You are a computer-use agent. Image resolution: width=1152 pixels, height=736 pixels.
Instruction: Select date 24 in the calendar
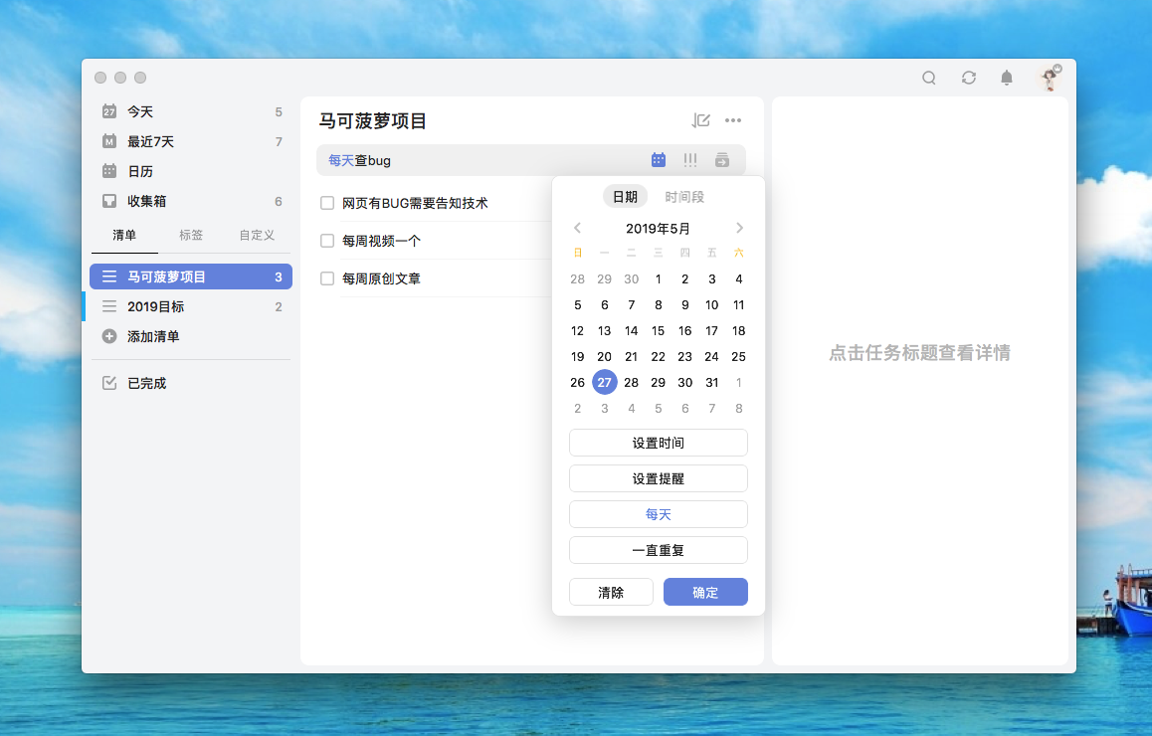712,356
